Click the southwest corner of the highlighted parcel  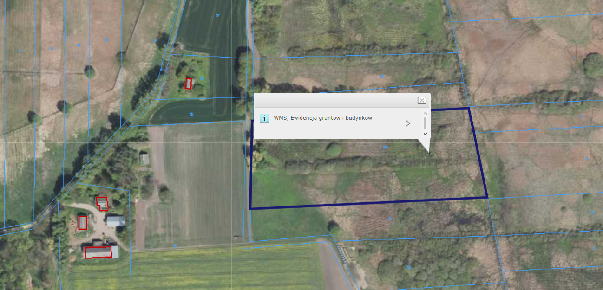tap(250, 209)
